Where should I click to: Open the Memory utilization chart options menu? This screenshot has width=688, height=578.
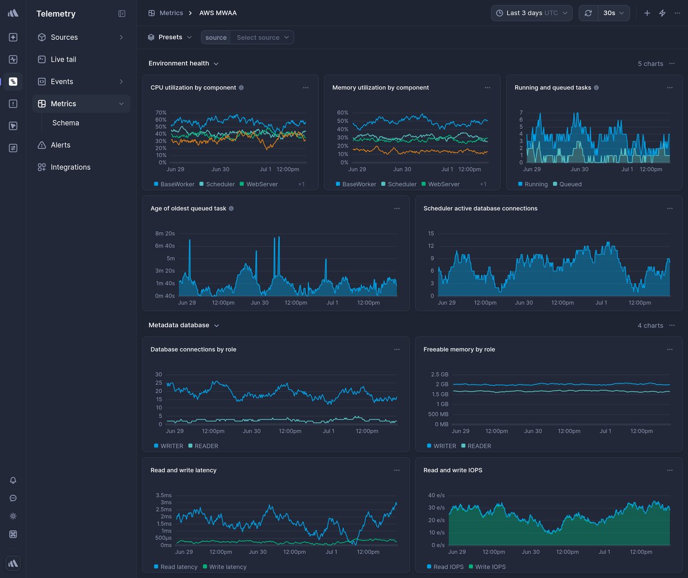point(487,88)
